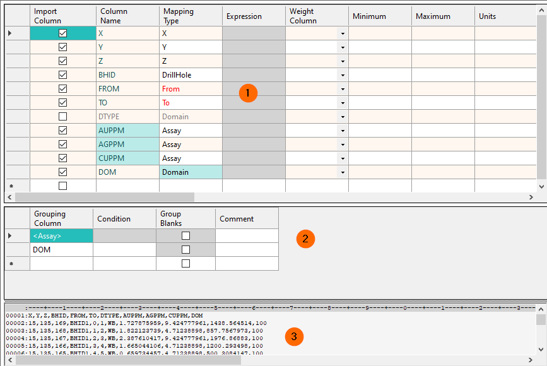Select the Assay grouping row arrow indicator
This screenshot has height=366, width=547.
(x=9, y=236)
